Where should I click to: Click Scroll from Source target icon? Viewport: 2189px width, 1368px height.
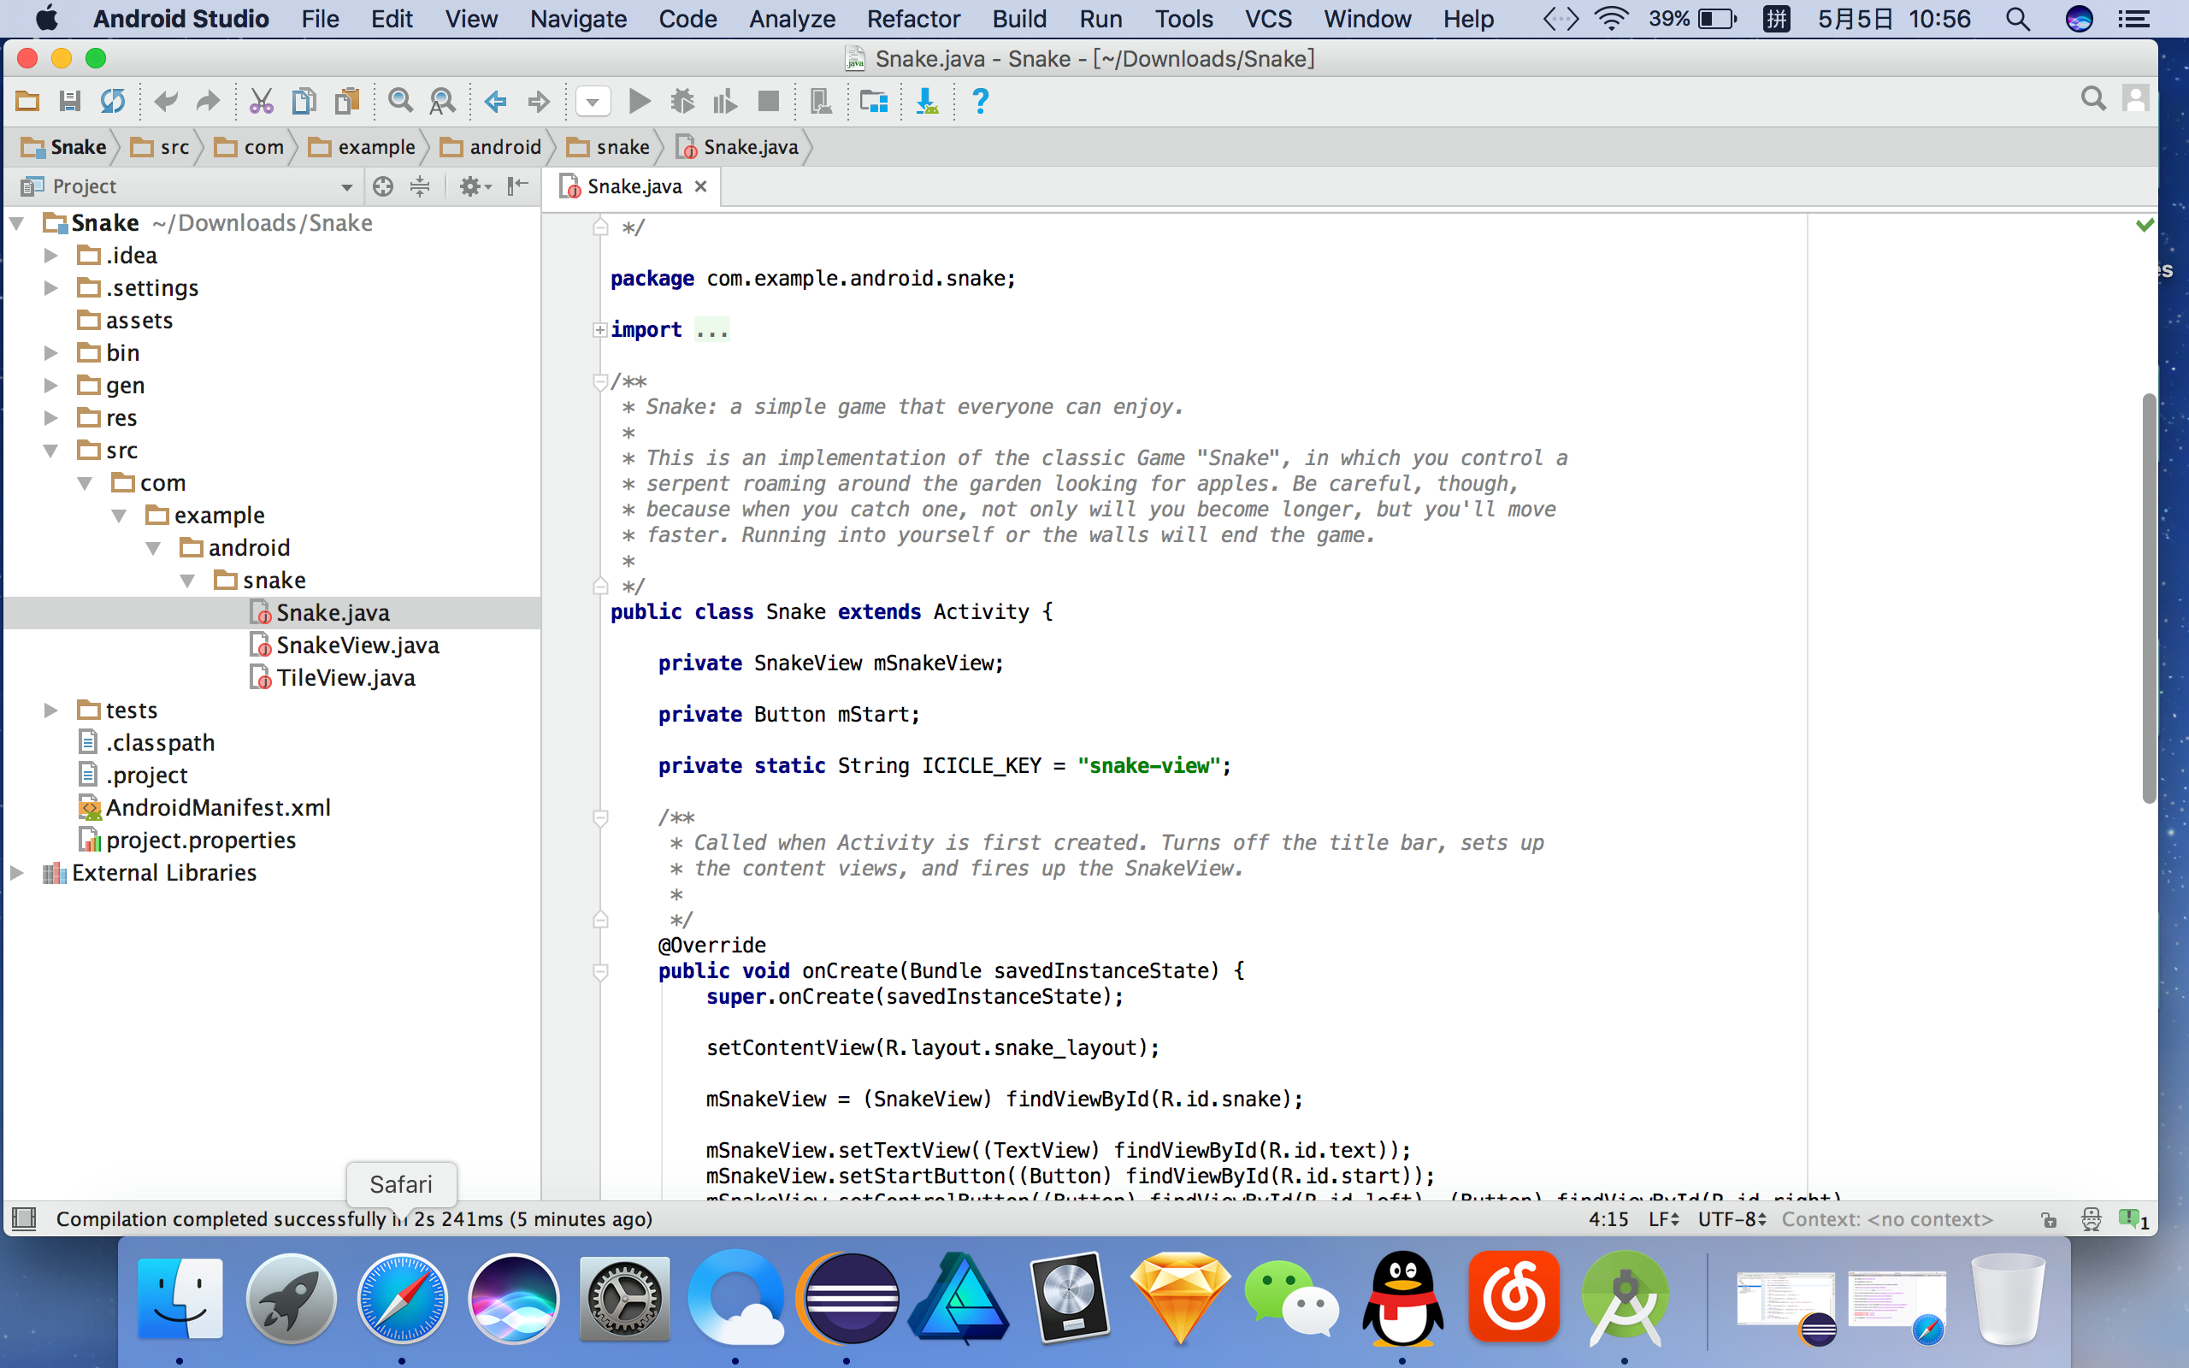click(x=382, y=186)
